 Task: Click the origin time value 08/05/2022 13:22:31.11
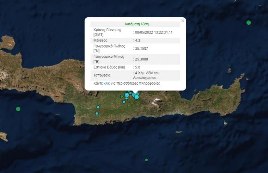click(x=154, y=32)
